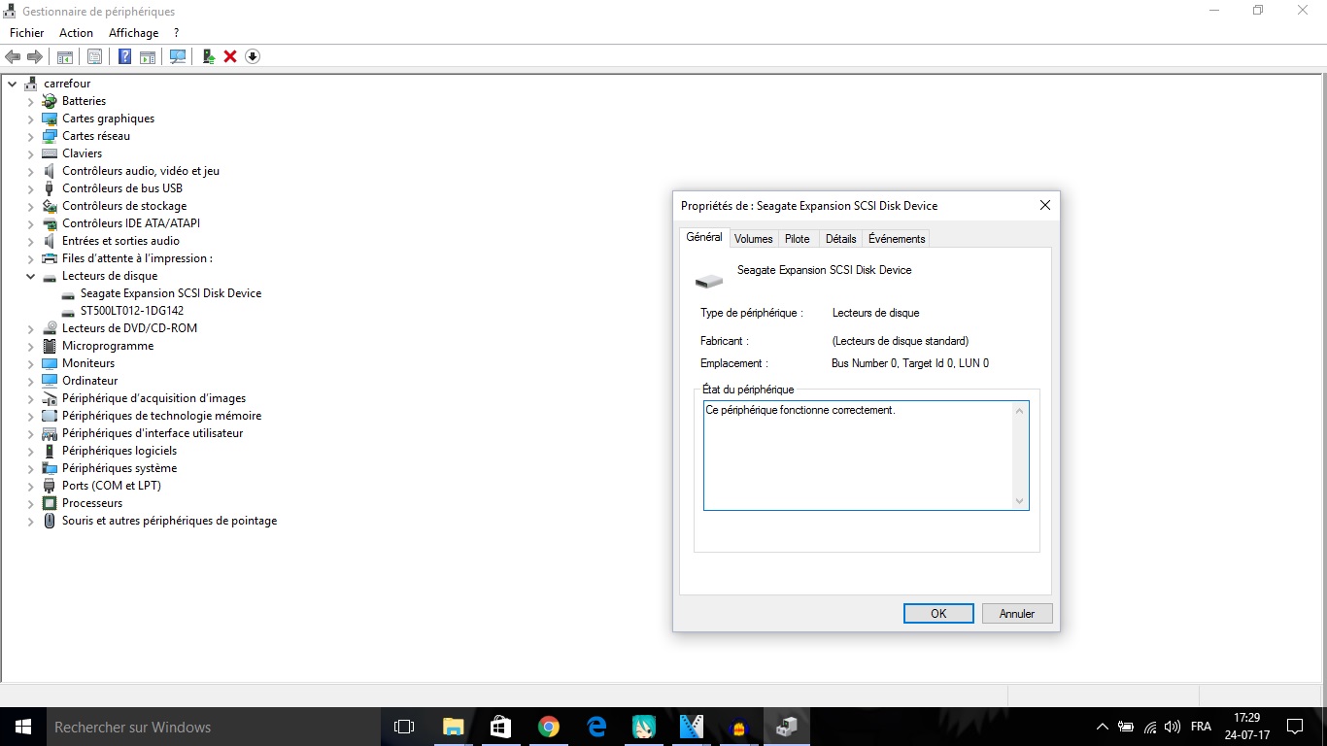Expand Cartes réseau category
1327x746 pixels.
pos(30,136)
